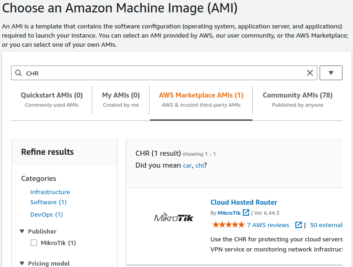Click the 'CHR (1 result)' heading
Viewport: 353px width, 267px height.
(158, 153)
